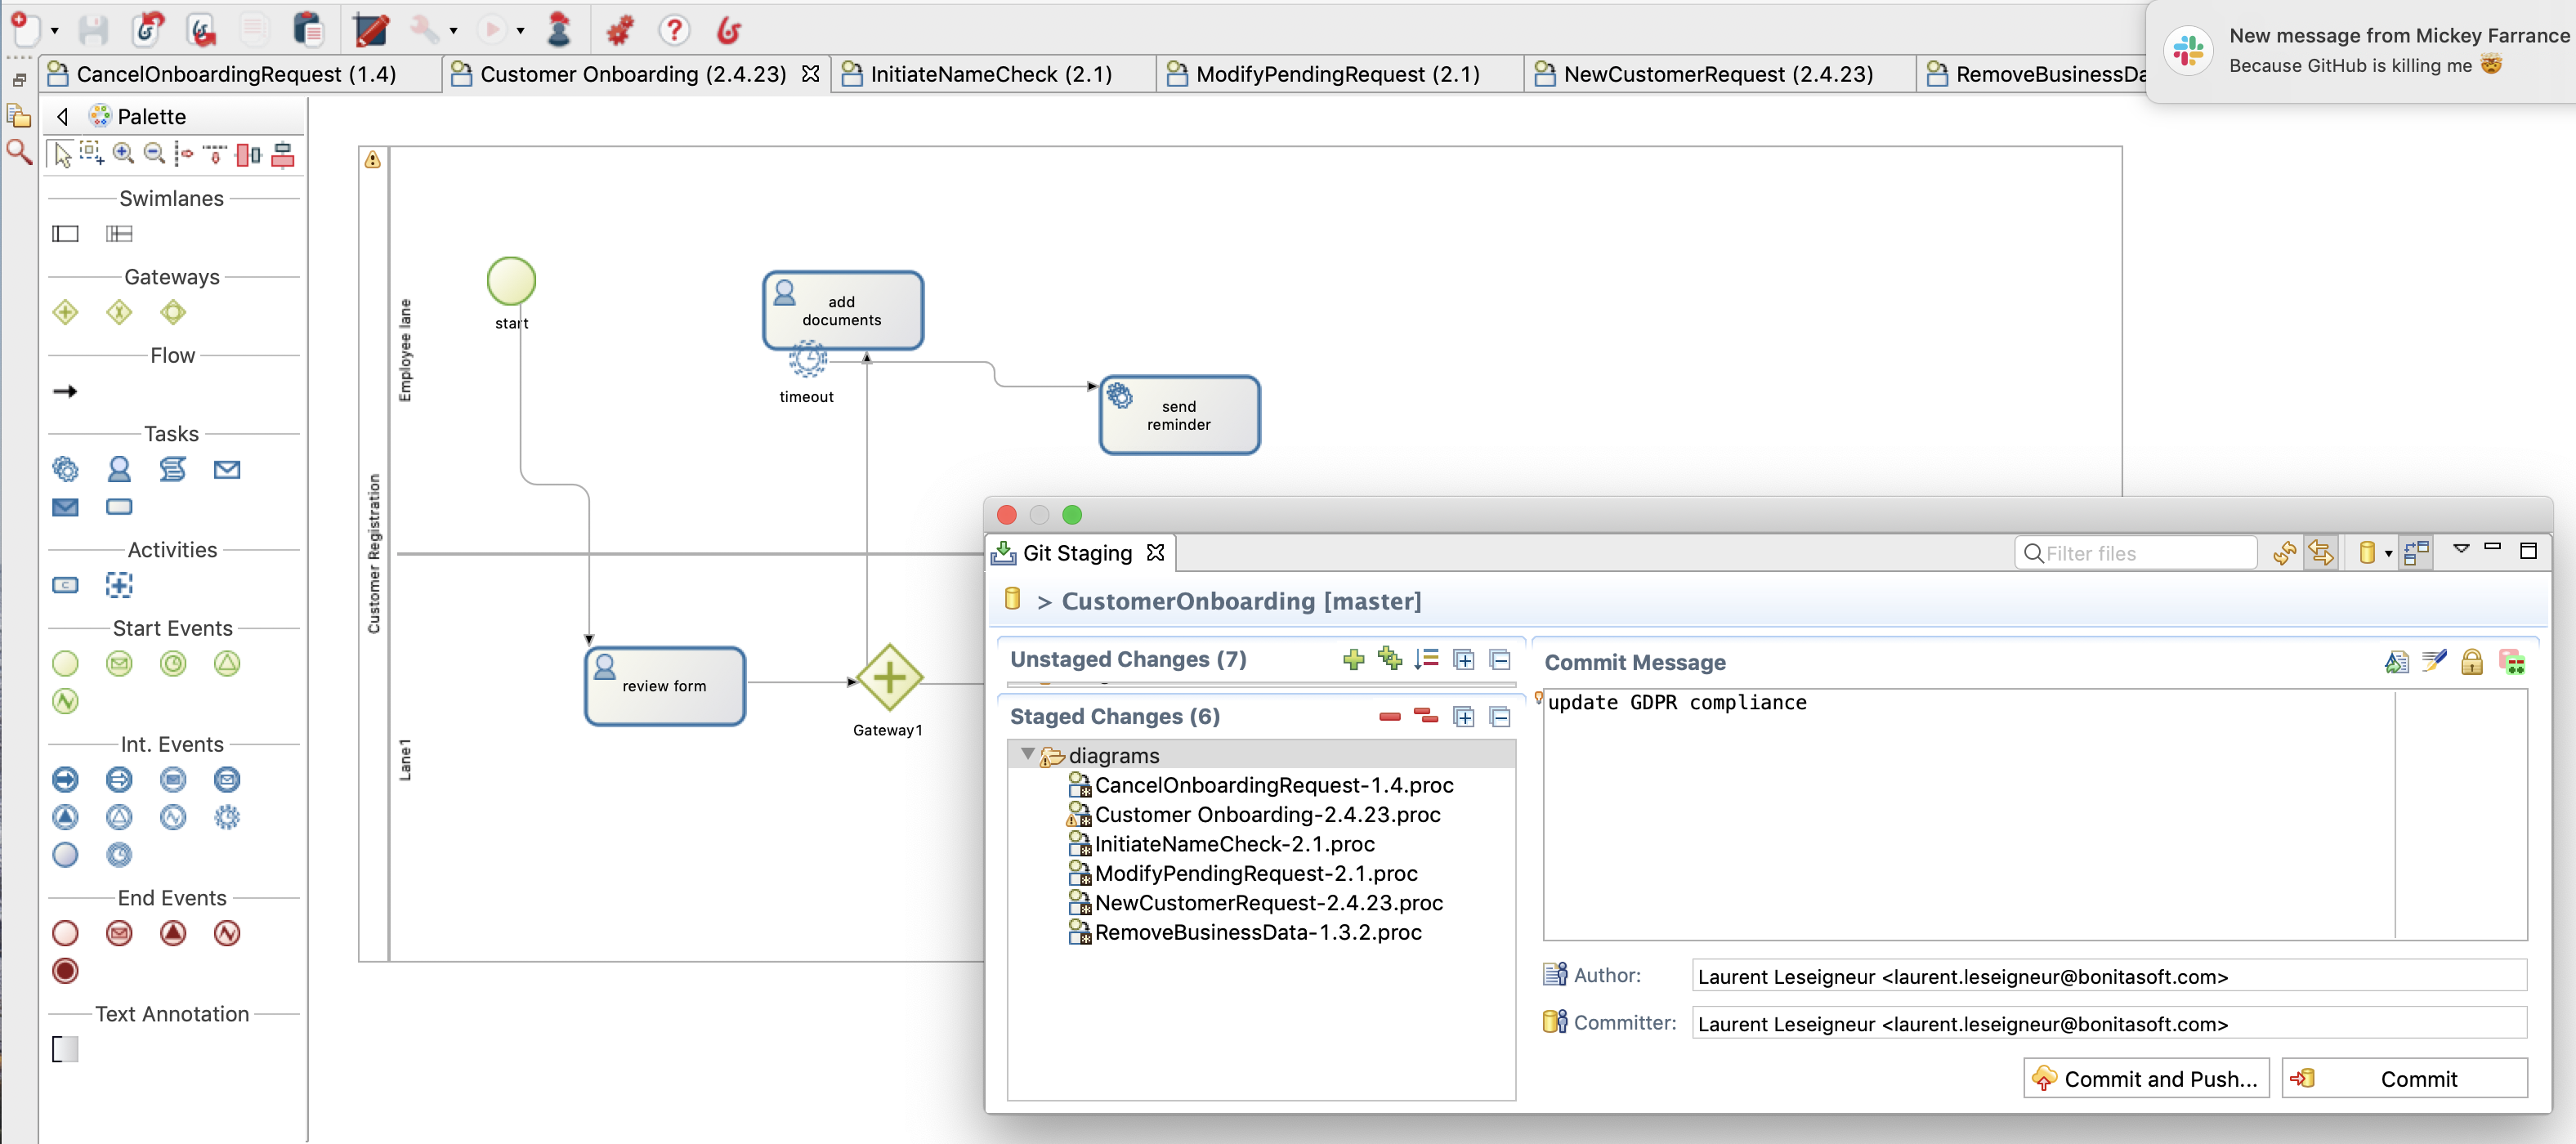Open the UI Designer pencil icon
The image size is (2576, 1144).
pyautogui.click(x=371, y=29)
